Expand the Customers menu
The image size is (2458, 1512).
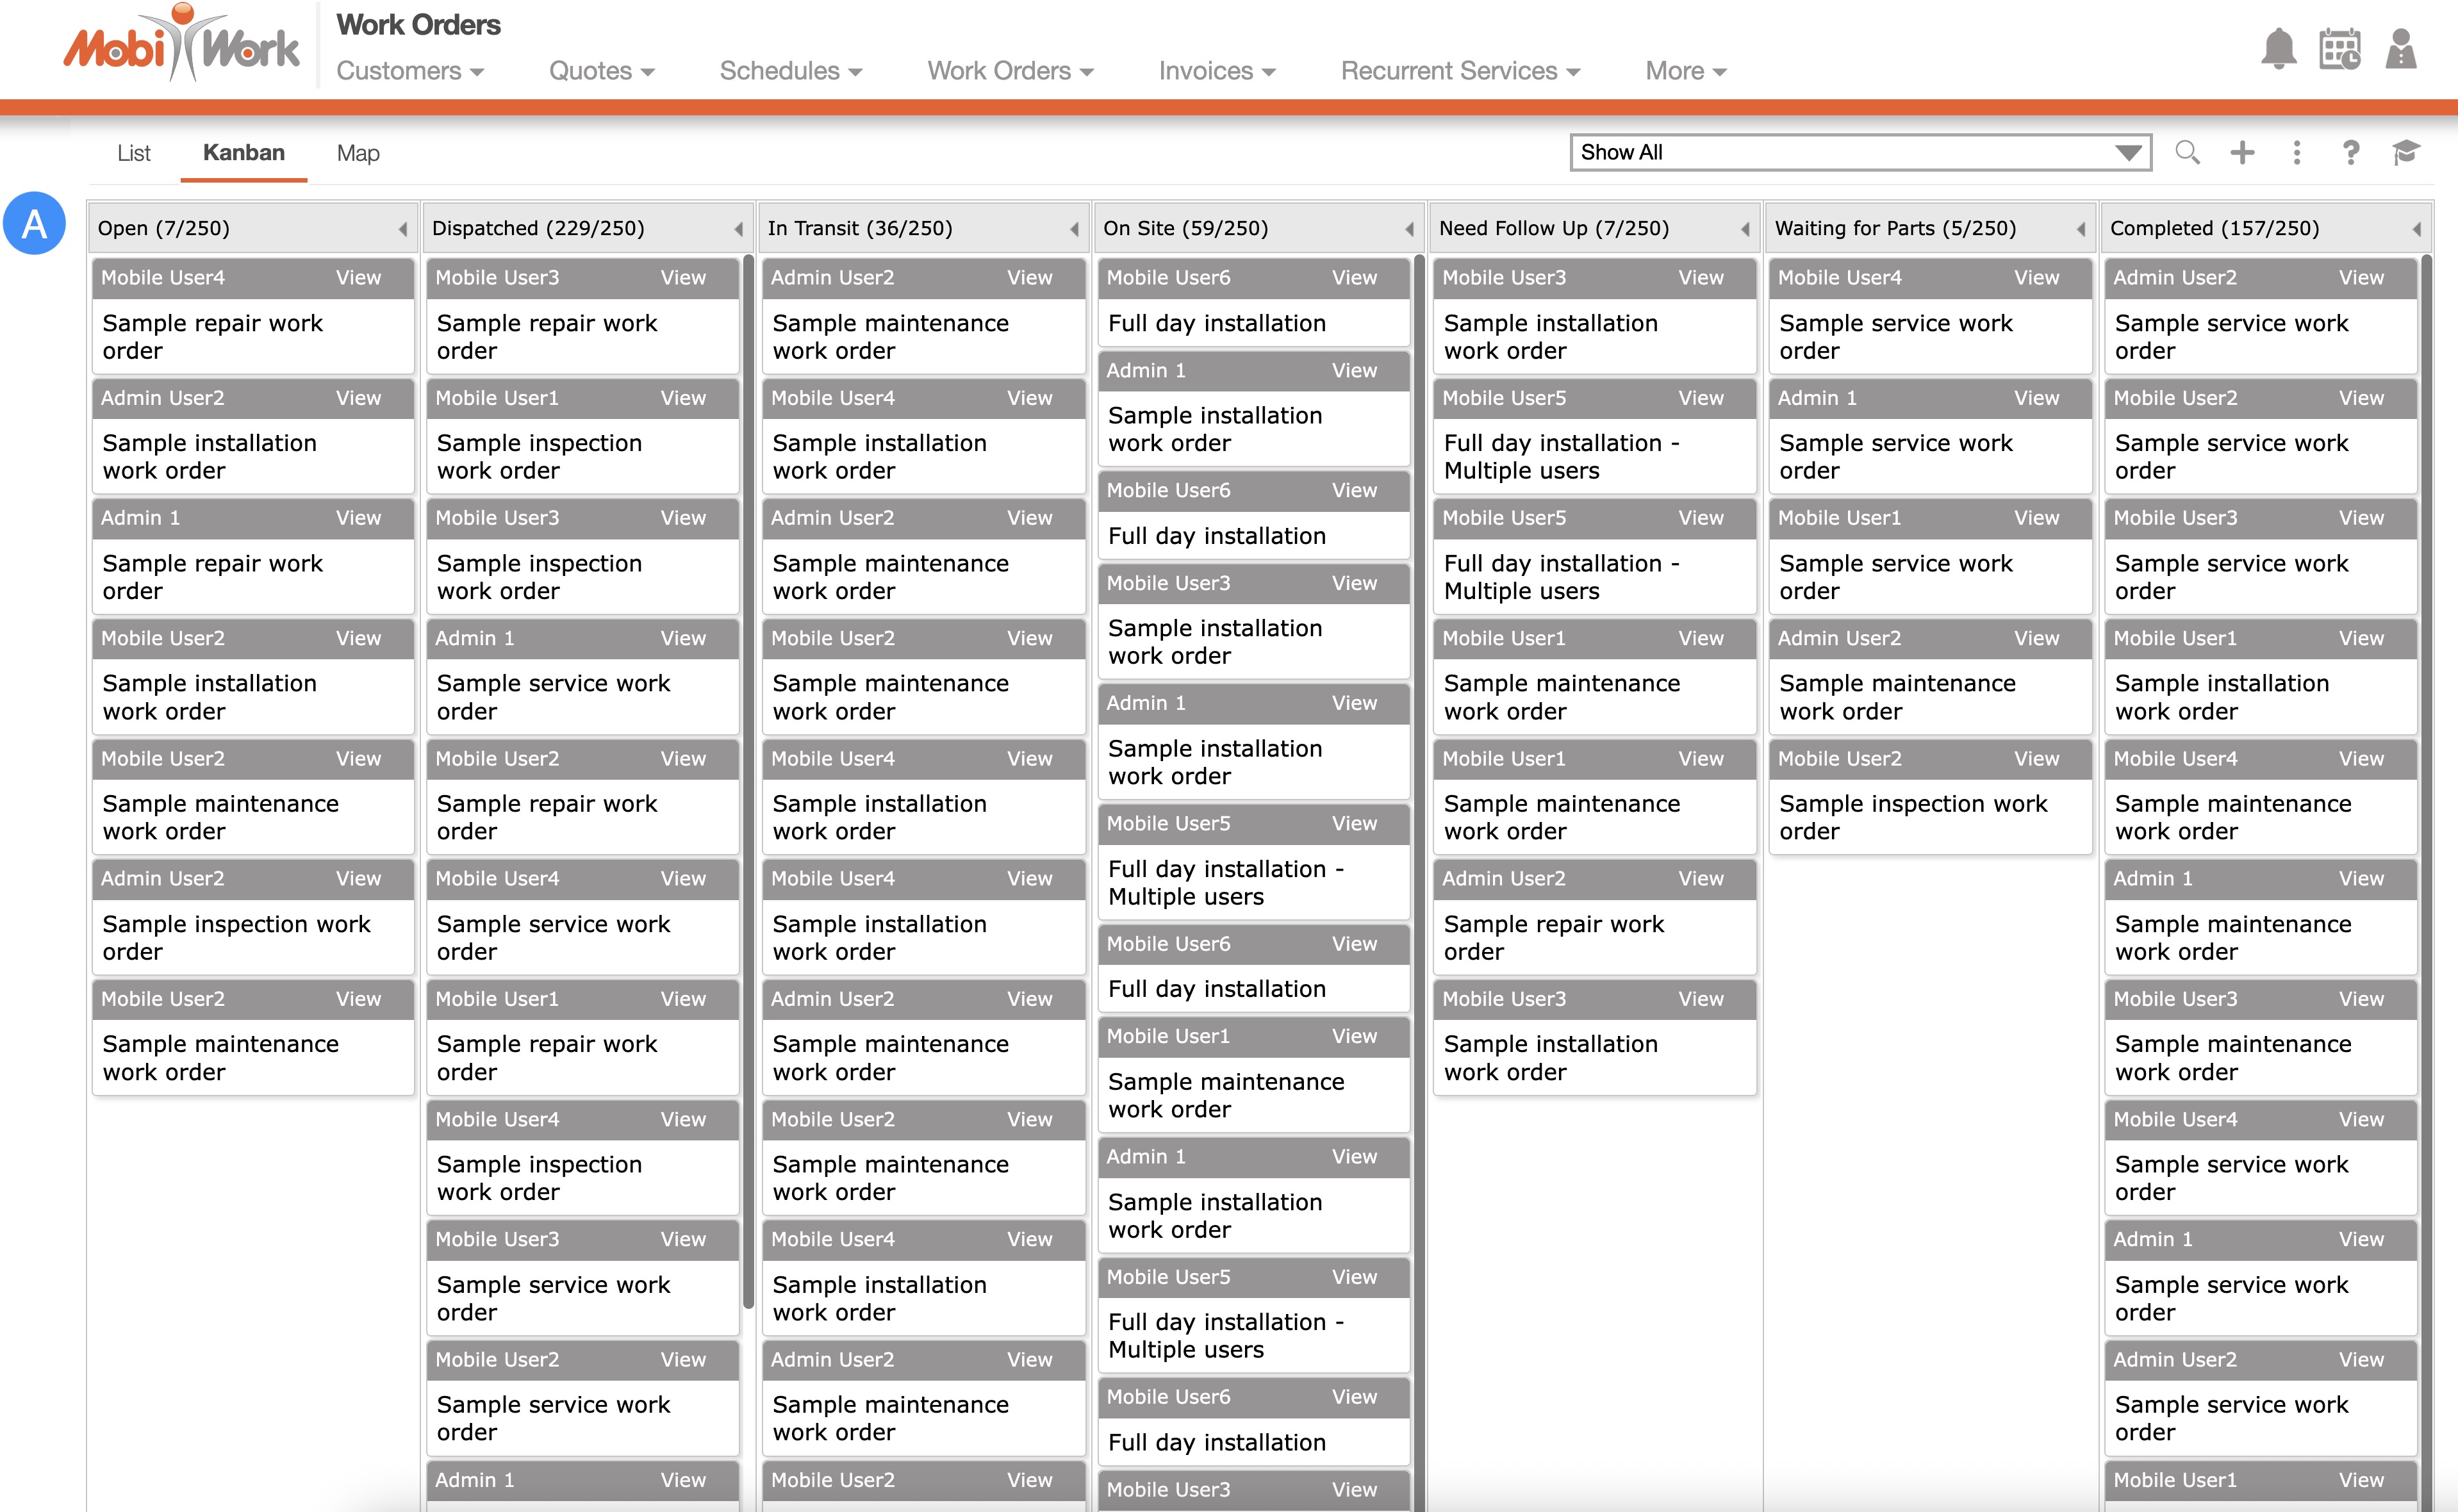tap(409, 71)
